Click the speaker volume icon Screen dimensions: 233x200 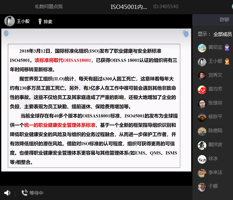click(7, 193)
